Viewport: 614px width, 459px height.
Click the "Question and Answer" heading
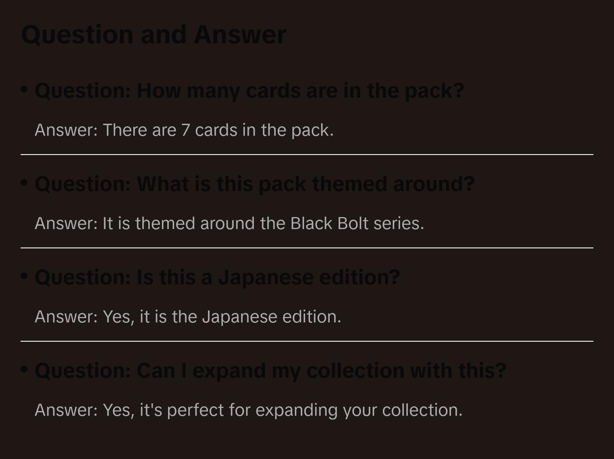[153, 34]
